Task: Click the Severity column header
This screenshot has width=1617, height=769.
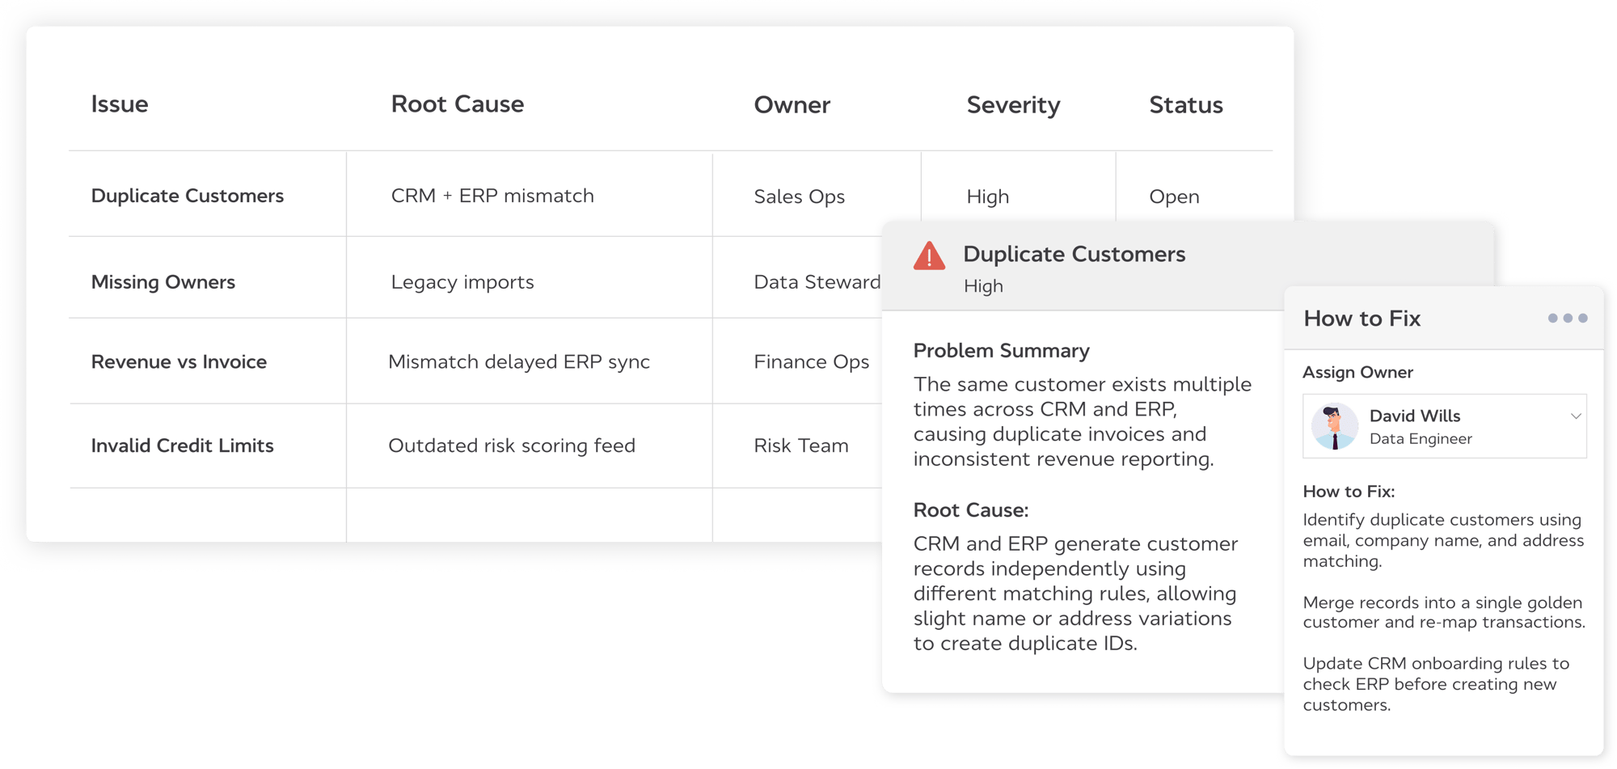Action: pyautogui.click(x=1013, y=105)
